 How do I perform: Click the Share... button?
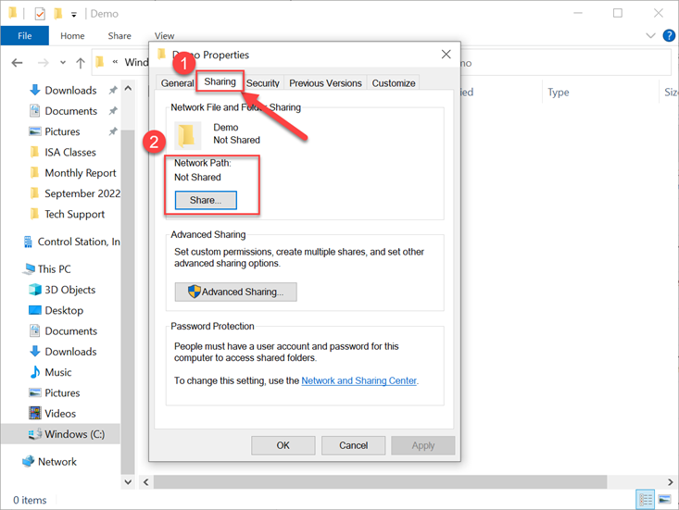pyautogui.click(x=205, y=200)
